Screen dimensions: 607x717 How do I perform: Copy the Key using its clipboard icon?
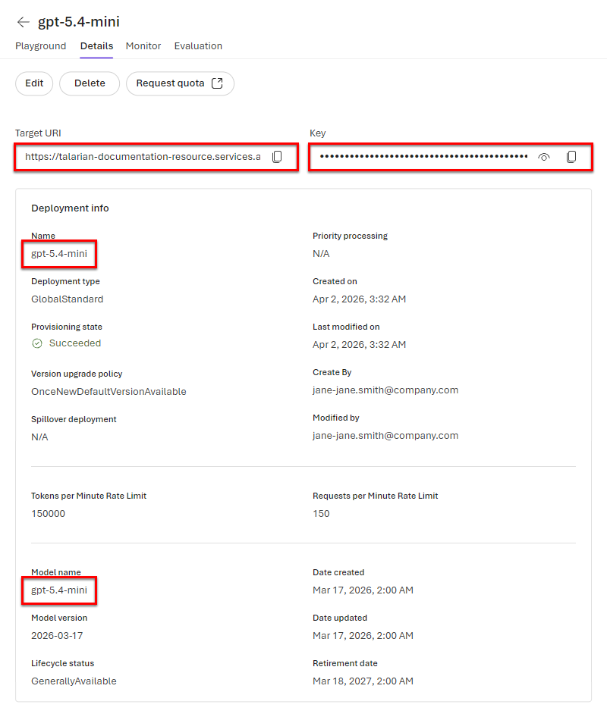pos(571,157)
